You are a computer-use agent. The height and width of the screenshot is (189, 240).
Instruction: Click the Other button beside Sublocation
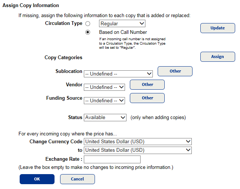[175, 71]
